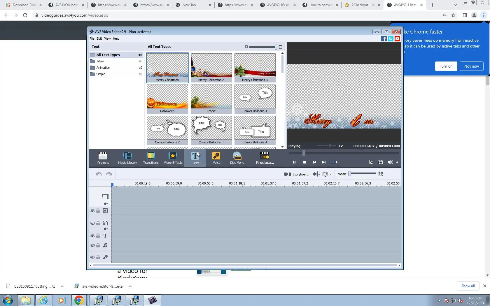The image size is (490, 306).
Task: Switch preview to full screen
Action: [x=371, y=162]
